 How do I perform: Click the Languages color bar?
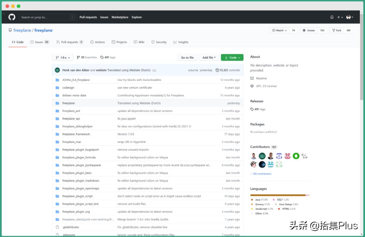(x=279, y=195)
